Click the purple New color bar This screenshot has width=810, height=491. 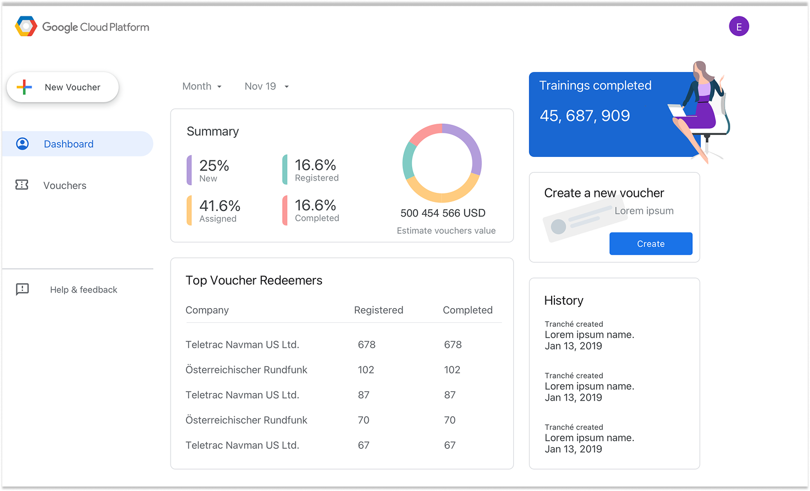[190, 170]
